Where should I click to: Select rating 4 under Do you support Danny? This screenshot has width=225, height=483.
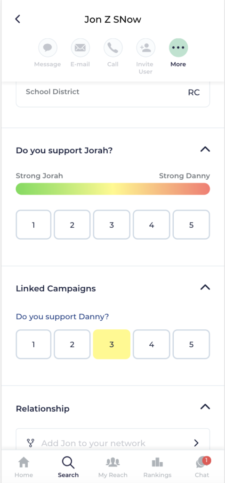[151, 344]
